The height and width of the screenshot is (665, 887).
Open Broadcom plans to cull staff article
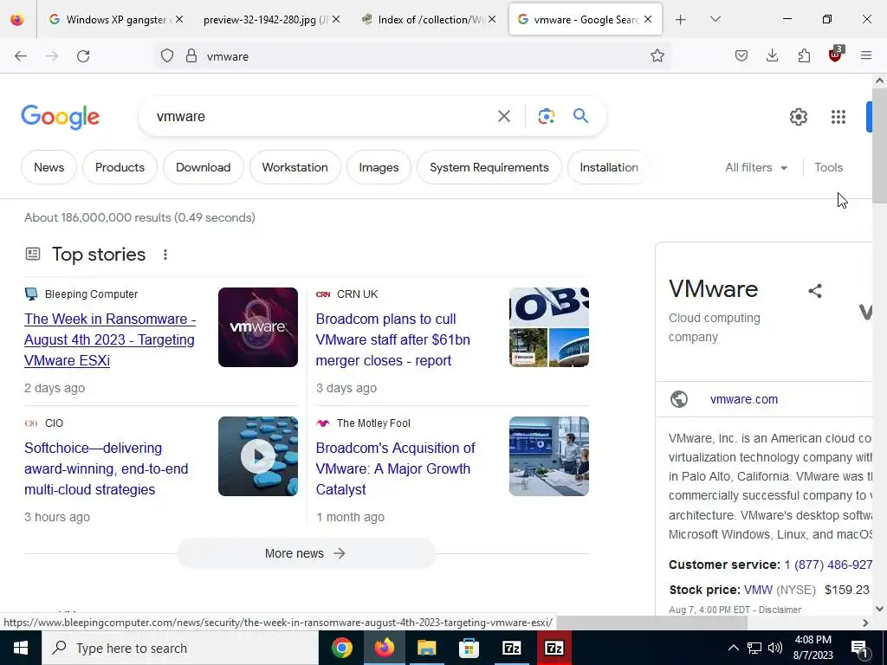pyautogui.click(x=392, y=339)
